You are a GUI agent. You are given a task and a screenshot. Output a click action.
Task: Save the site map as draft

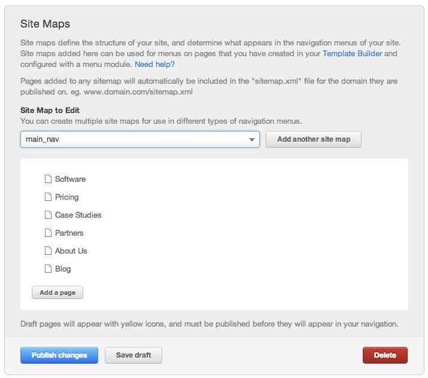pos(133,355)
